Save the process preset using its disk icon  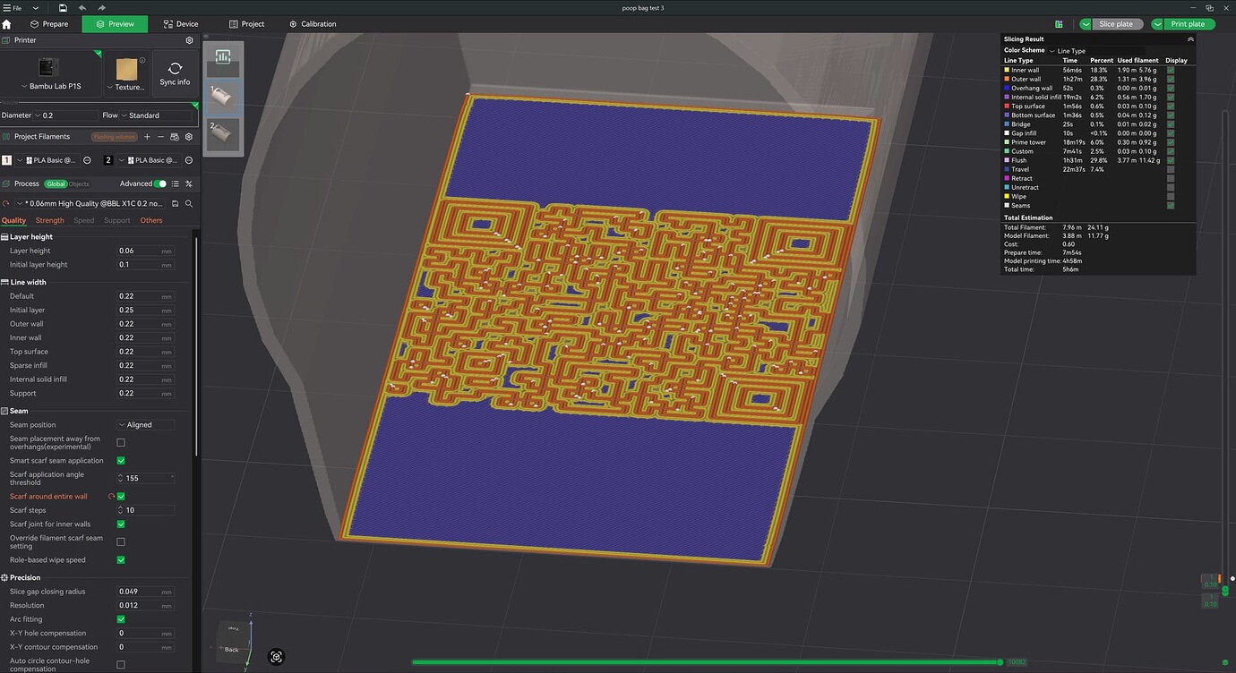[175, 204]
